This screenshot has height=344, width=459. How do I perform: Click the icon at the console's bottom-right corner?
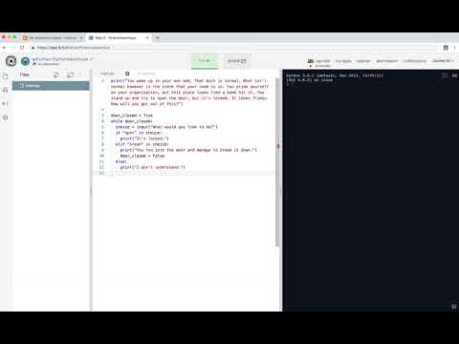pos(454,307)
